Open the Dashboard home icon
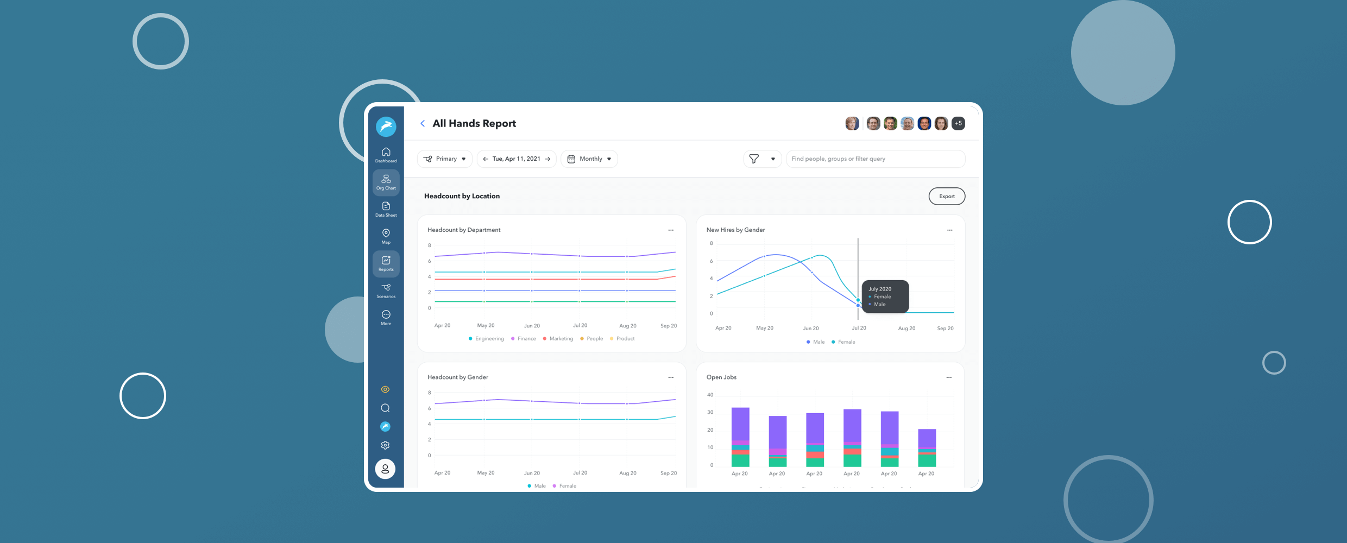Screen dimensions: 1347x543 [x=386, y=155]
